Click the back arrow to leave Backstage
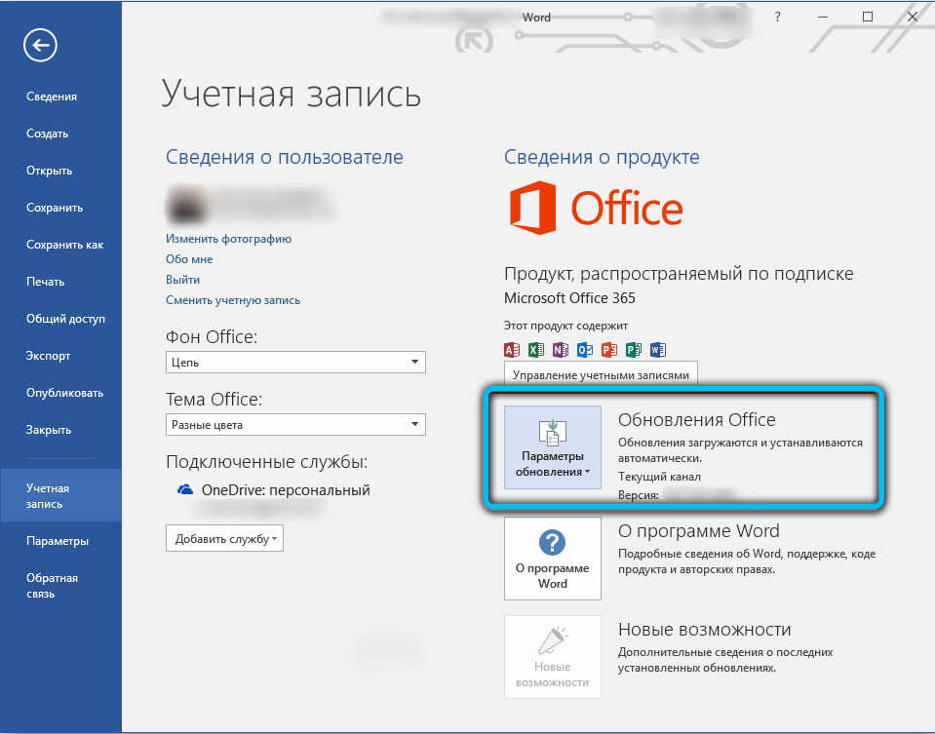Viewport: 935px width, 734px height. pyautogui.click(x=42, y=45)
